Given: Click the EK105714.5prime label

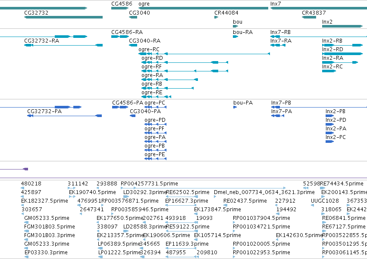Looking at the screenshot, I should [217, 235].
